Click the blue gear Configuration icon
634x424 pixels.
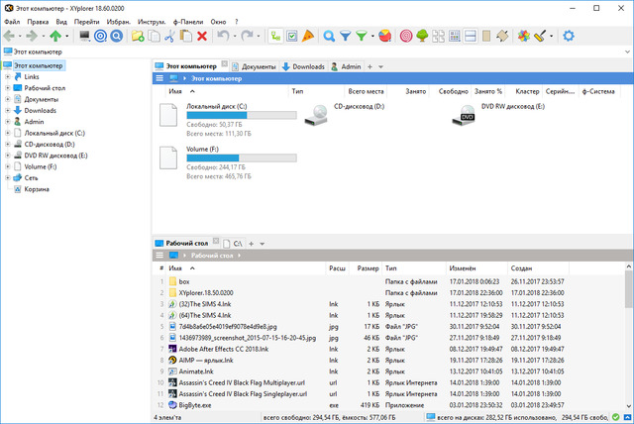(x=569, y=36)
